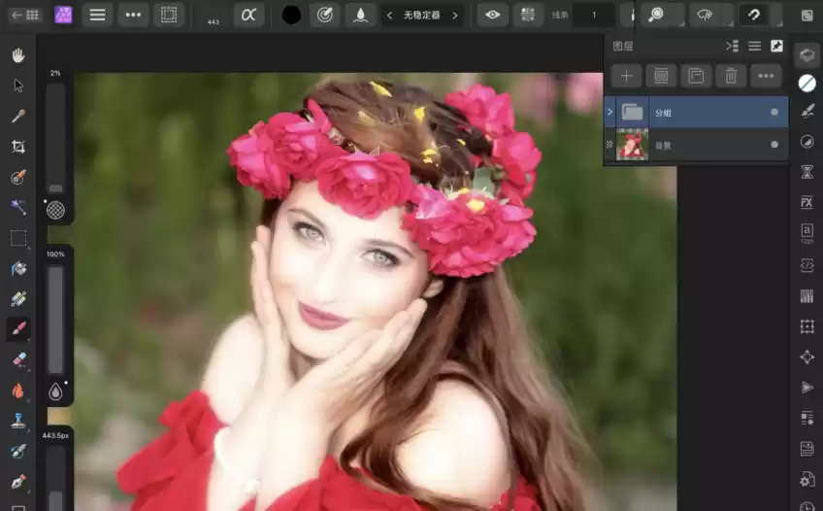Image resolution: width=823 pixels, height=511 pixels.
Task: Expand the 分组 group layer
Action: 609,113
